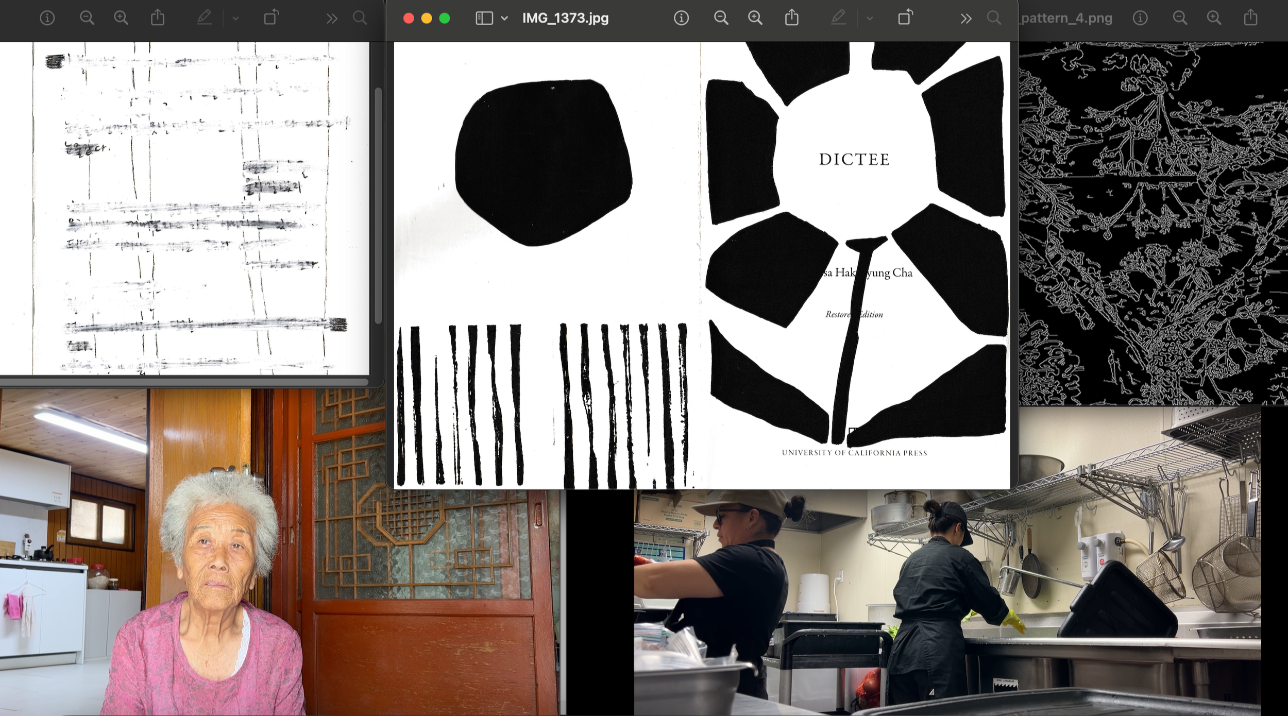Expand overflow chevrons in left window toolbar
Image resolution: width=1288 pixels, height=716 pixels.
point(331,19)
